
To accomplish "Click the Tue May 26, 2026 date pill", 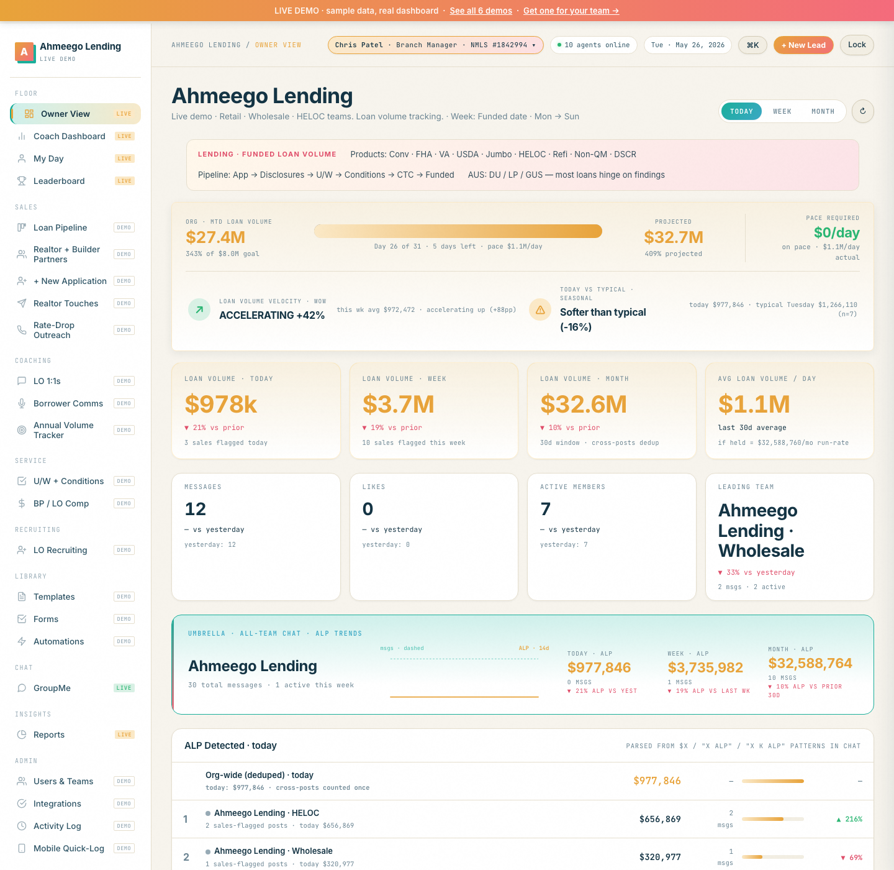I will coord(688,45).
